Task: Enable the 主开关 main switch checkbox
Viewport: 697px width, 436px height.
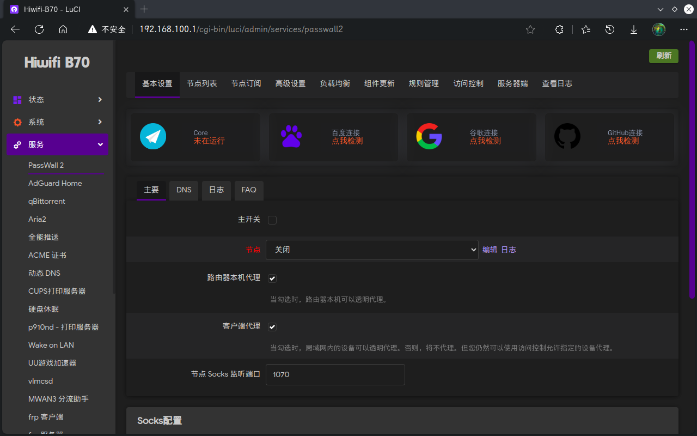Action: 272,220
